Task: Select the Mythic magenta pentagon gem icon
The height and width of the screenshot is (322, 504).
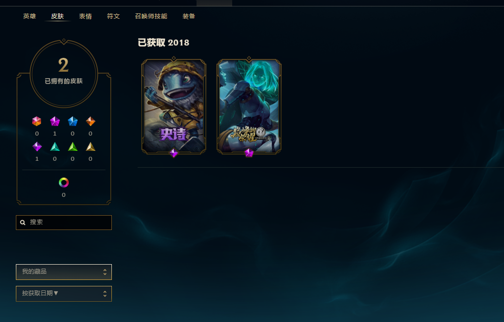Action: 54,121
